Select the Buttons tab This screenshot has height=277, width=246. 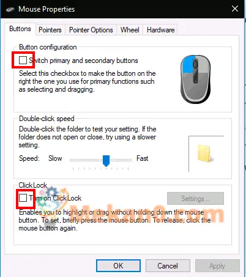coord(20,29)
